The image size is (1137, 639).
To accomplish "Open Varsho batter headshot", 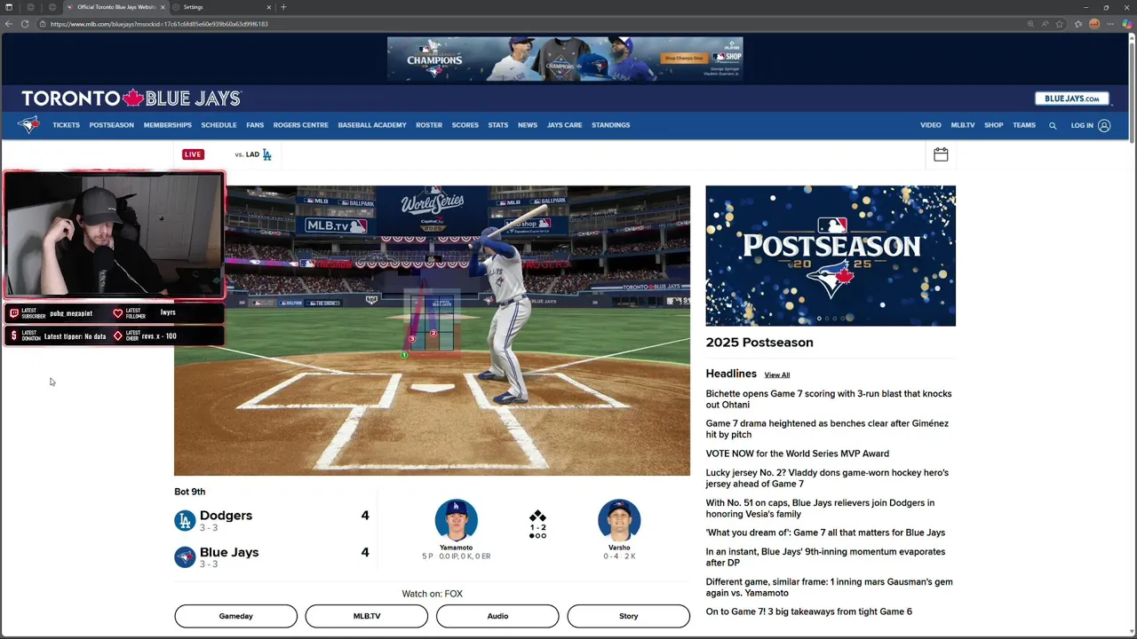I will 619,520.
